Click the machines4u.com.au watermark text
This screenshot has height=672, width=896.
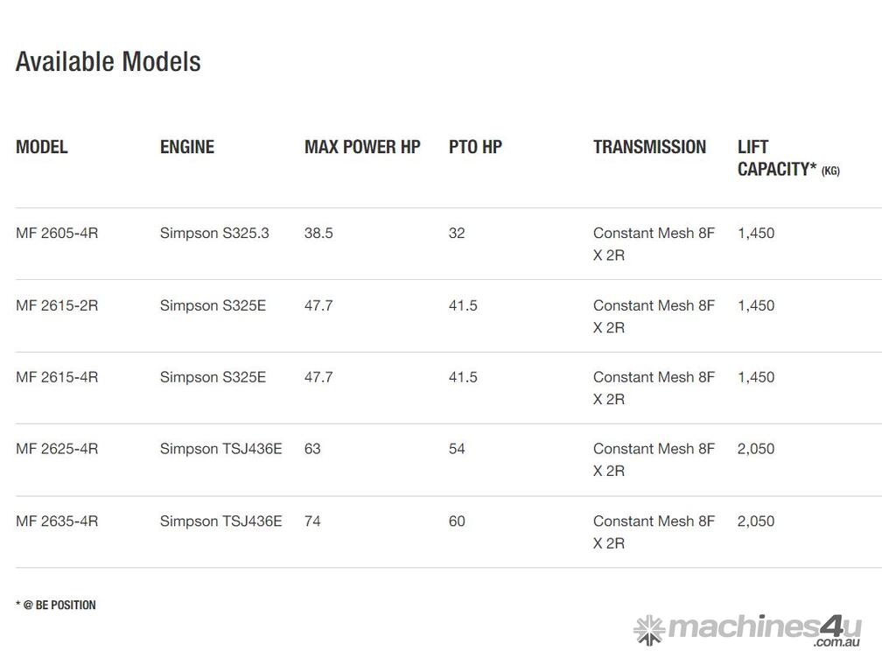765,629
